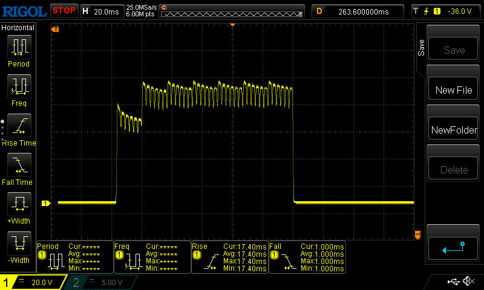Open the Save menu tab
The height and width of the screenshot is (290, 484).
pyautogui.click(x=421, y=48)
